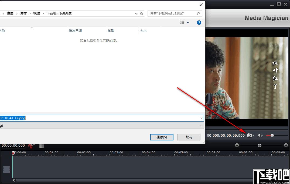290x184 pixels.
Task: Open the view options list icon
Action: [x=182, y=23]
